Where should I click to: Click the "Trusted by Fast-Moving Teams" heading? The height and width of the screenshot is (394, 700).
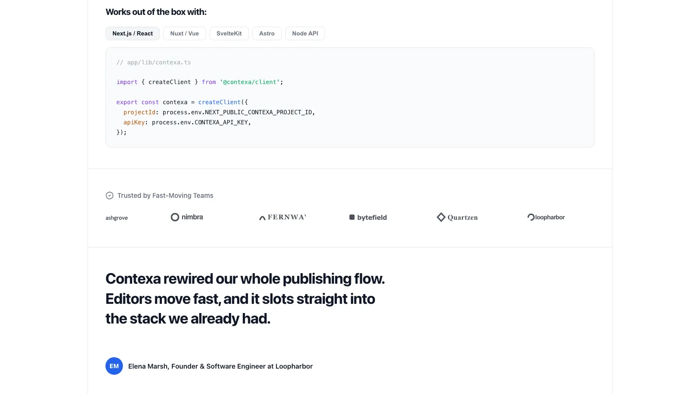[x=165, y=196]
